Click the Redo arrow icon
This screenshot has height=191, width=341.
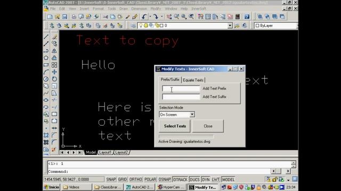(x=155, y=16)
